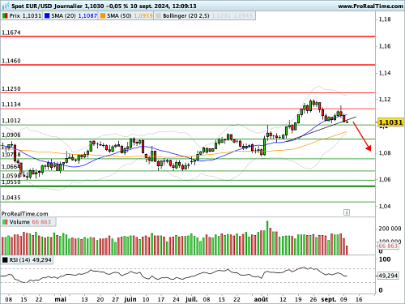Click the 49,294 RSI value tag on axis
This screenshot has width=405, height=304.
(388, 276)
